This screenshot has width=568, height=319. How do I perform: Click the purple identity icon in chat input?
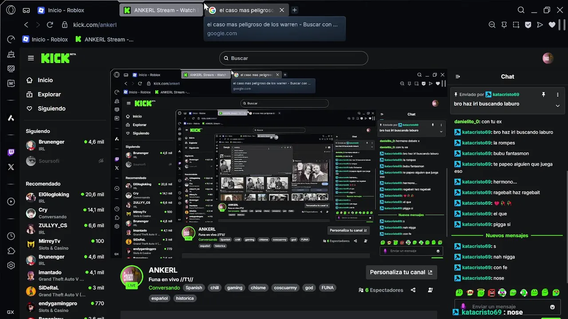click(463, 307)
